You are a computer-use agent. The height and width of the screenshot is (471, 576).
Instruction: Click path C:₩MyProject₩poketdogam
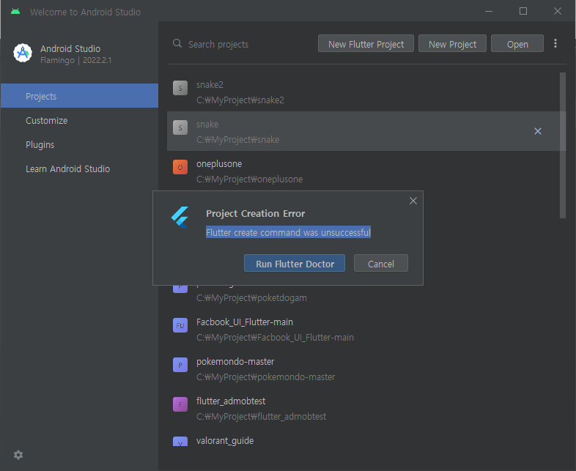(x=251, y=297)
